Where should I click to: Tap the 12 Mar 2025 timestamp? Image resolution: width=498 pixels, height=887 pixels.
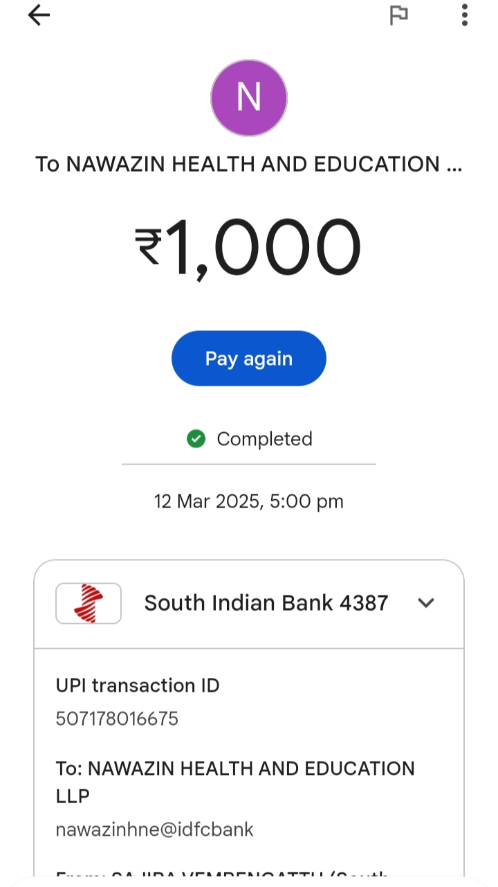249,501
